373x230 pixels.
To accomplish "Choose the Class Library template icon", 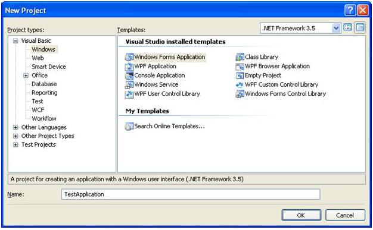I will tap(240, 57).
